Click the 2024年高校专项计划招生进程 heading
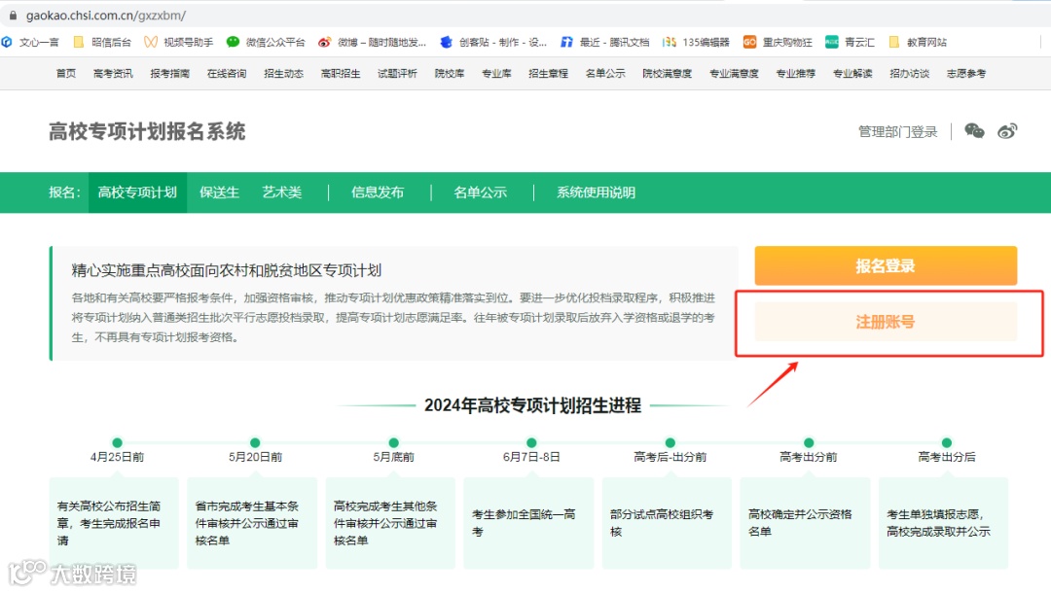The width and height of the screenshot is (1051, 593). [533, 405]
